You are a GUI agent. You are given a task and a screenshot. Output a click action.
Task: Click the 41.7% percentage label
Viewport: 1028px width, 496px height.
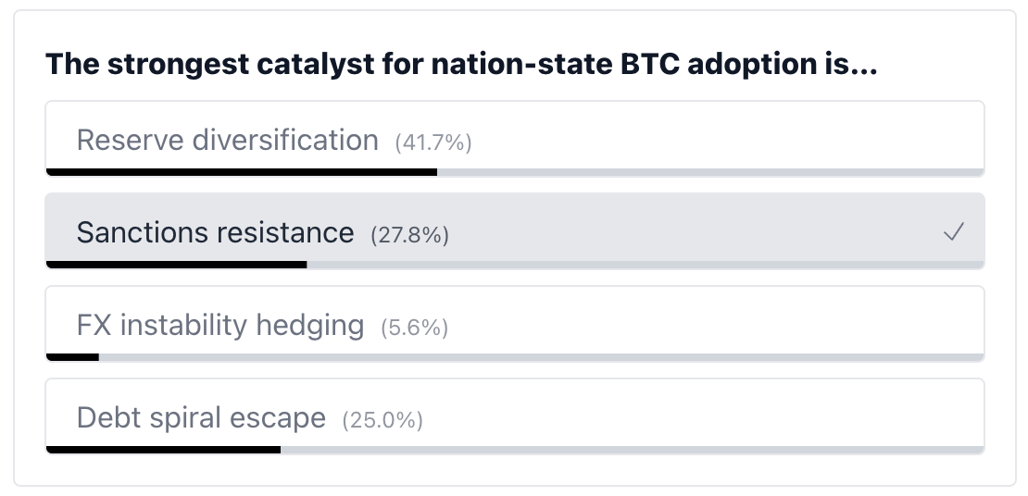433,143
